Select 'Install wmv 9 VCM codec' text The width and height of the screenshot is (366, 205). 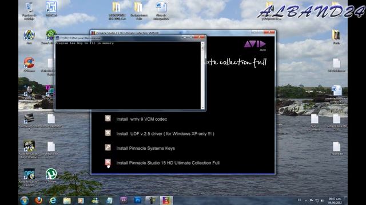click(x=142, y=119)
